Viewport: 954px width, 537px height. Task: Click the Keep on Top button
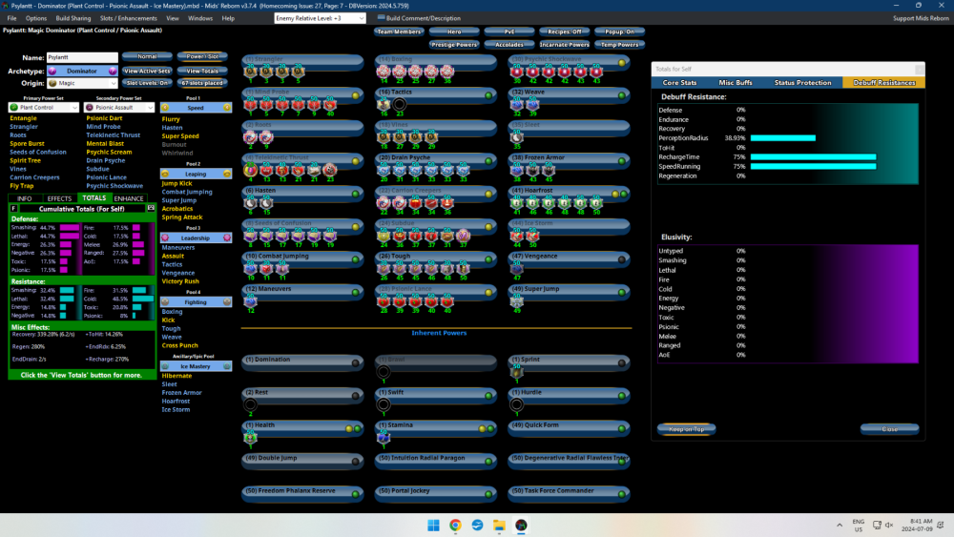pyautogui.click(x=686, y=429)
